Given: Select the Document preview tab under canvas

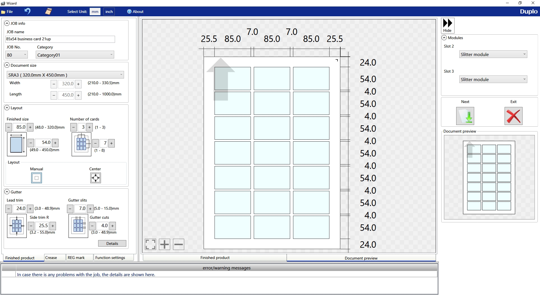Looking at the screenshot, I should (361, 258).
